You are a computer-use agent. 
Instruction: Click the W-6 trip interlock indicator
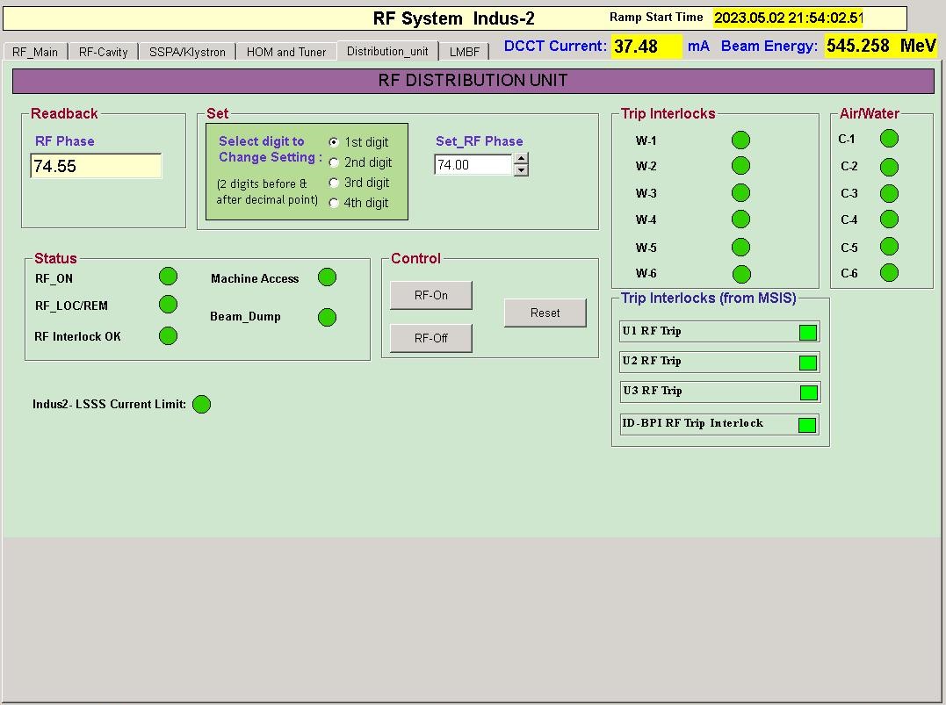tap(741, 275)
